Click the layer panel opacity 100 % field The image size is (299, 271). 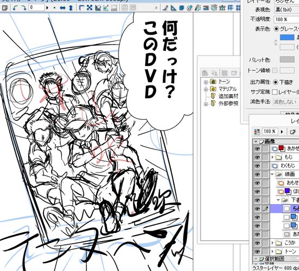(270, 132)
